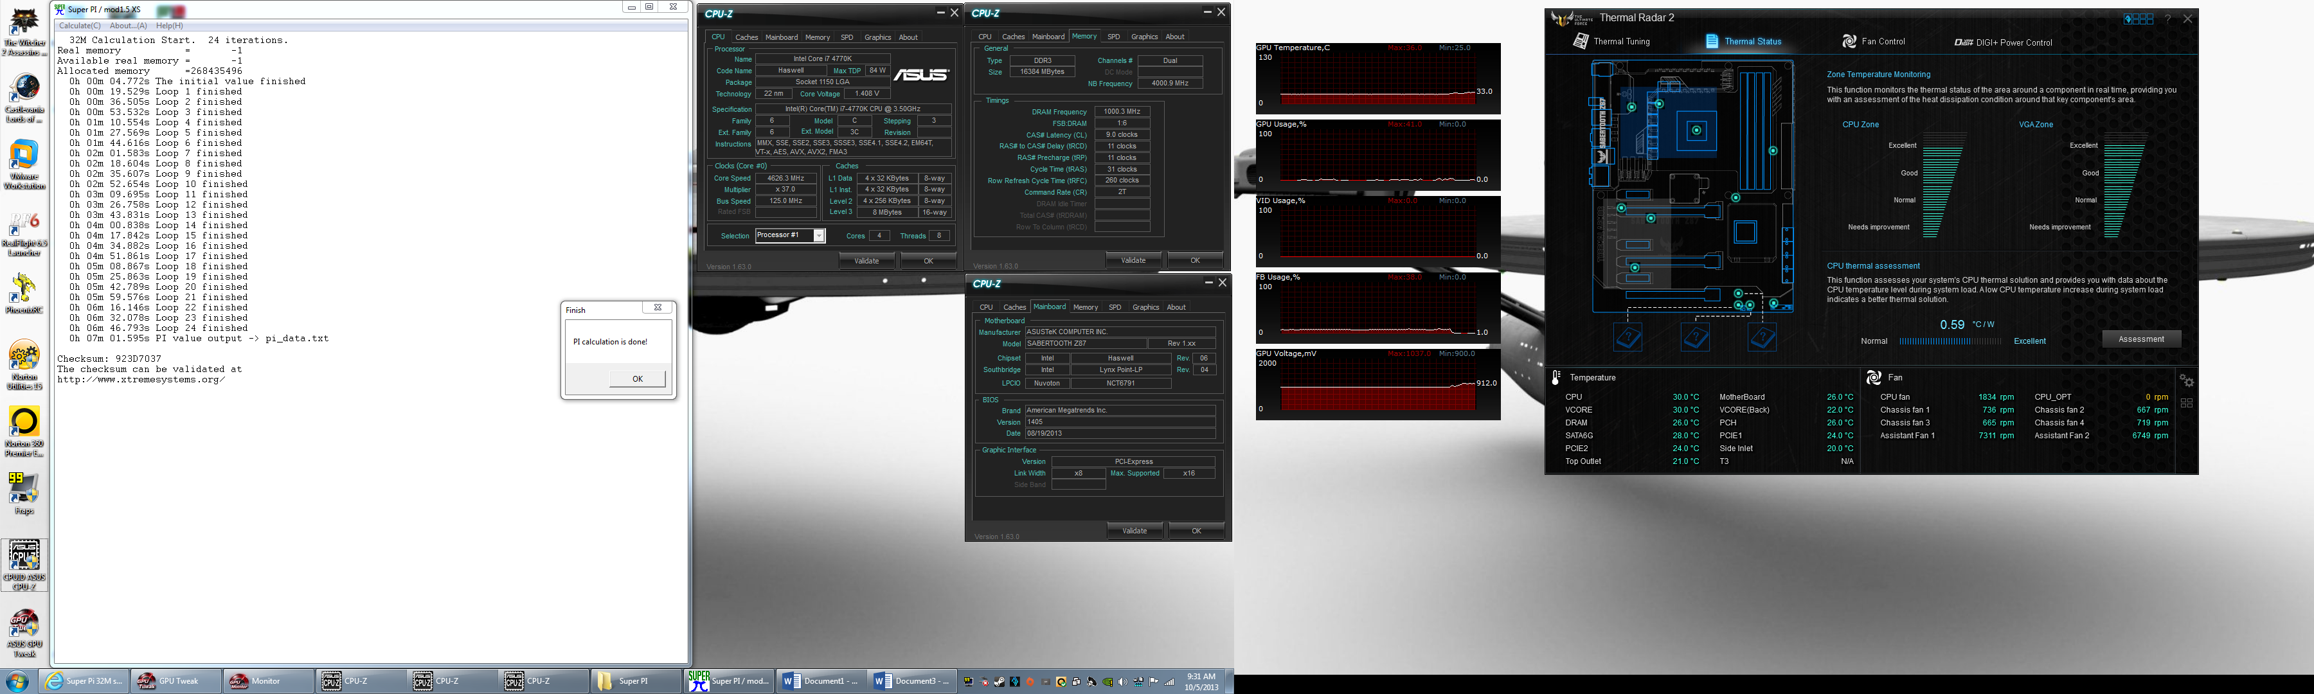Click the four-square layout icon below the gears
Viewport: 2314px width, 694px height.
pos(2187,403)
